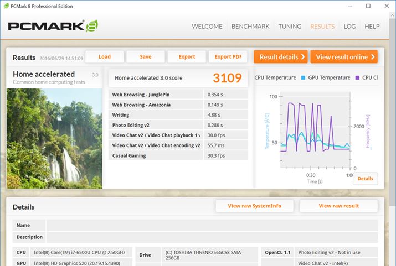Click the waterfall Home accelerated thumbnail
This screenshot has height=266, width=396.
click(54, 138)
